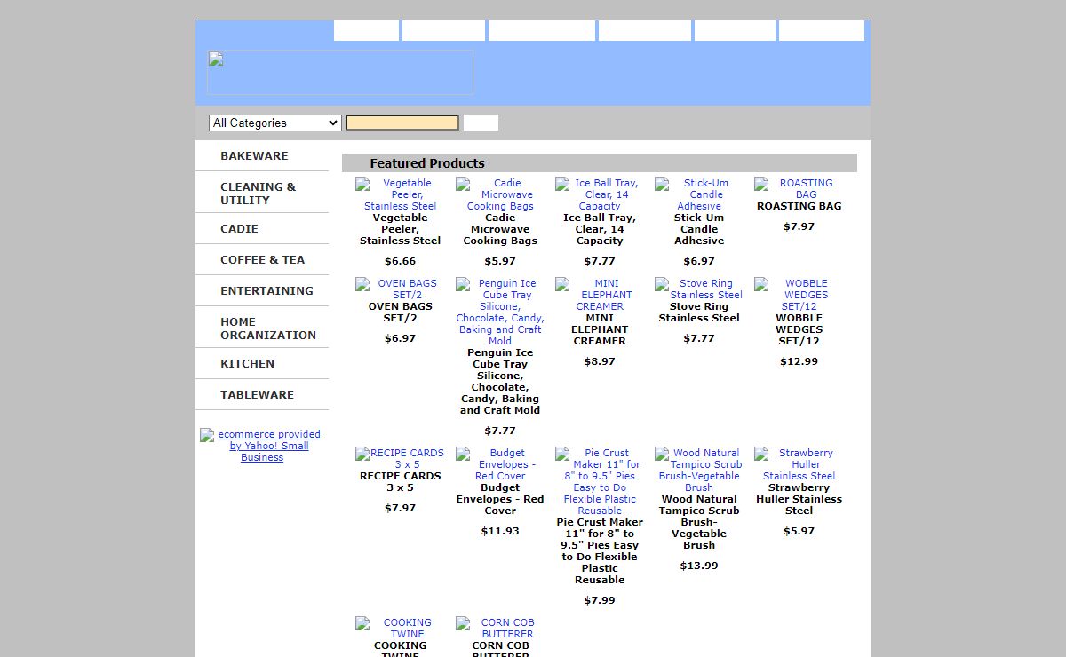The image size is (1066, 657).
Task: Open Vegetable Peeler image thumbnail
Action: tap(400, 194)
